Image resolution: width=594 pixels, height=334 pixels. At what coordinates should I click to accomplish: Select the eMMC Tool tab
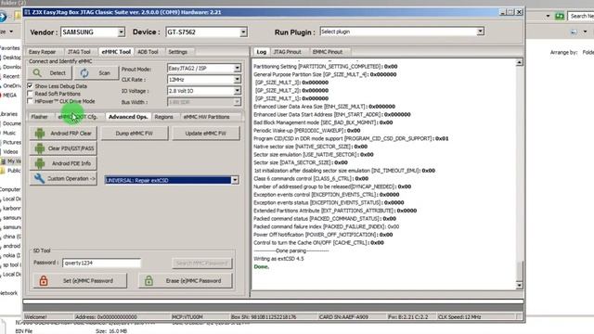pos(116,52)
